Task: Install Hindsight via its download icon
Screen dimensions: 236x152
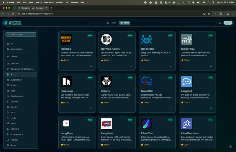Action: click(x=171, y=66)
